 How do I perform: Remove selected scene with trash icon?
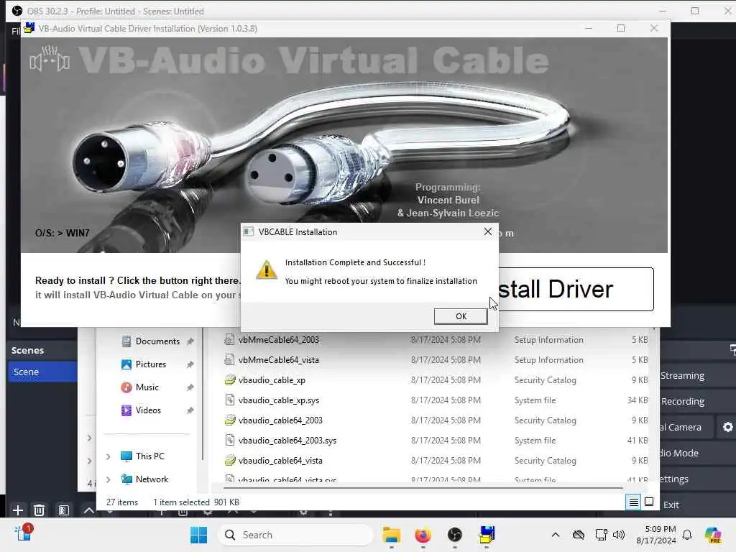point(40,510)
